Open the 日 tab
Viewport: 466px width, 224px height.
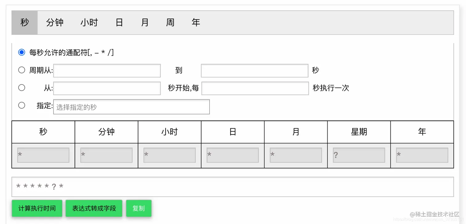119,22
